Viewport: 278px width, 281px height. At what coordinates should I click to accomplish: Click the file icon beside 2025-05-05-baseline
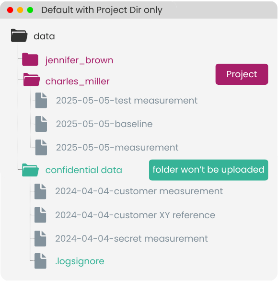pyautogui.click(x=41, y=124)
